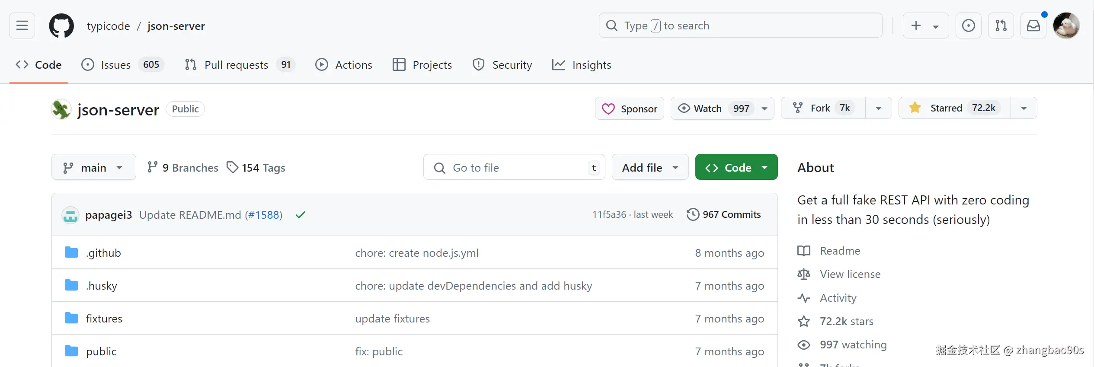Open the fixtures folder
This screenshot has width=1094, height=367.
click(x=104, y=319)
